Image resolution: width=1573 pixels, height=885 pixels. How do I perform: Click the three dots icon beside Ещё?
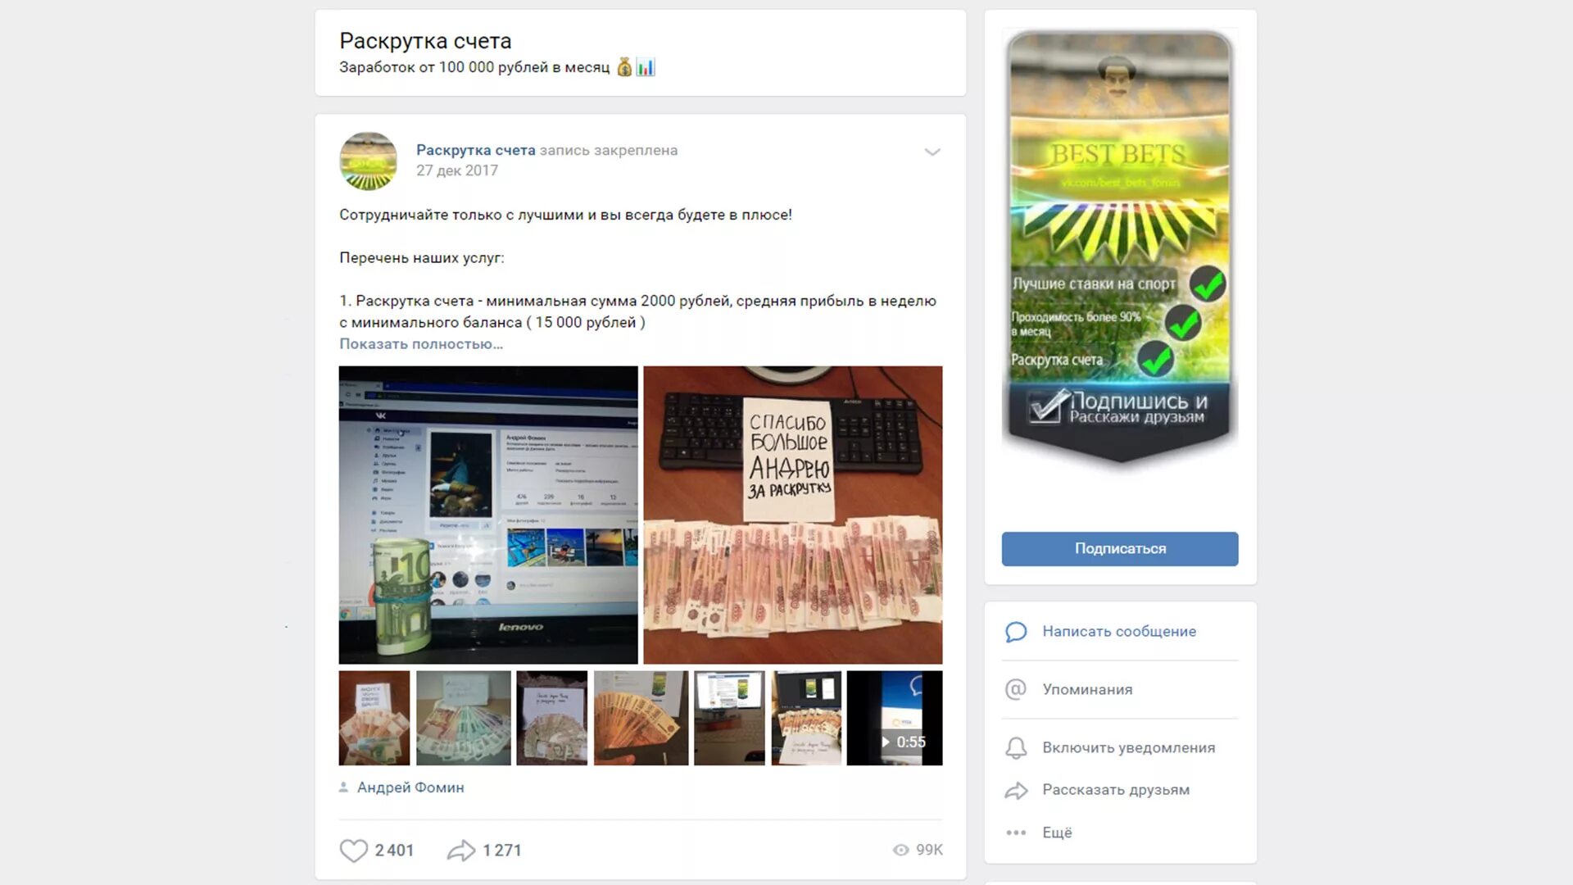coord(1016,833)
